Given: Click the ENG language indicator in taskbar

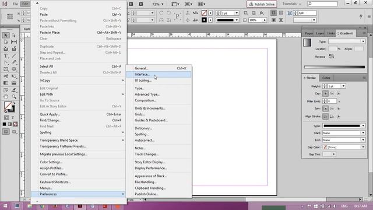Looking at the screenshot, I should pos(344,206).
